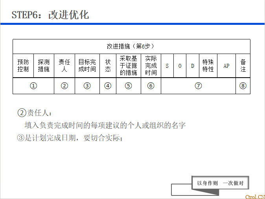Click the circled number ③ in table row
Image resolution: width=265 pixels, height=199 pixels.
[87, 86]
